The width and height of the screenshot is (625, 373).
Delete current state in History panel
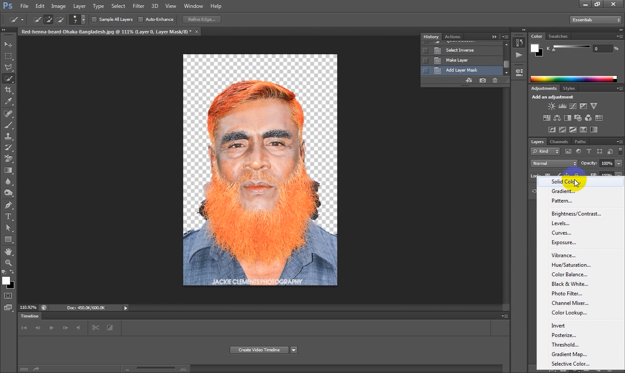click(x=495, y=80)
